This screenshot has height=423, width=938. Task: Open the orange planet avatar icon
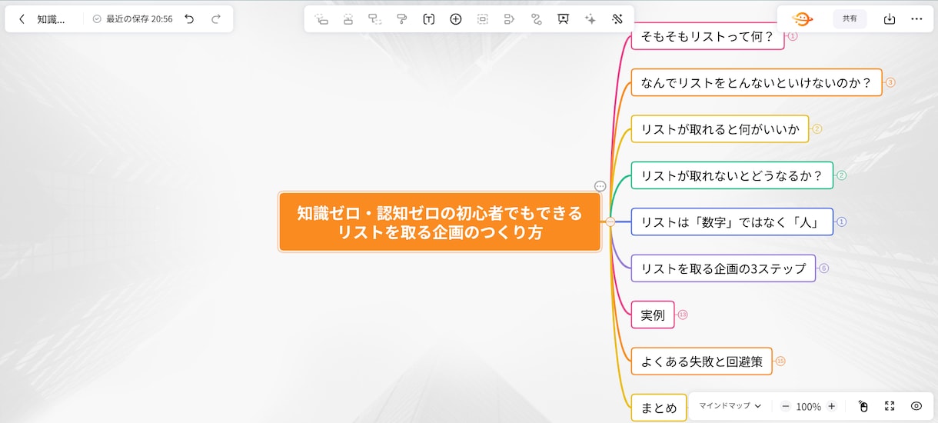tap(802, 19)
